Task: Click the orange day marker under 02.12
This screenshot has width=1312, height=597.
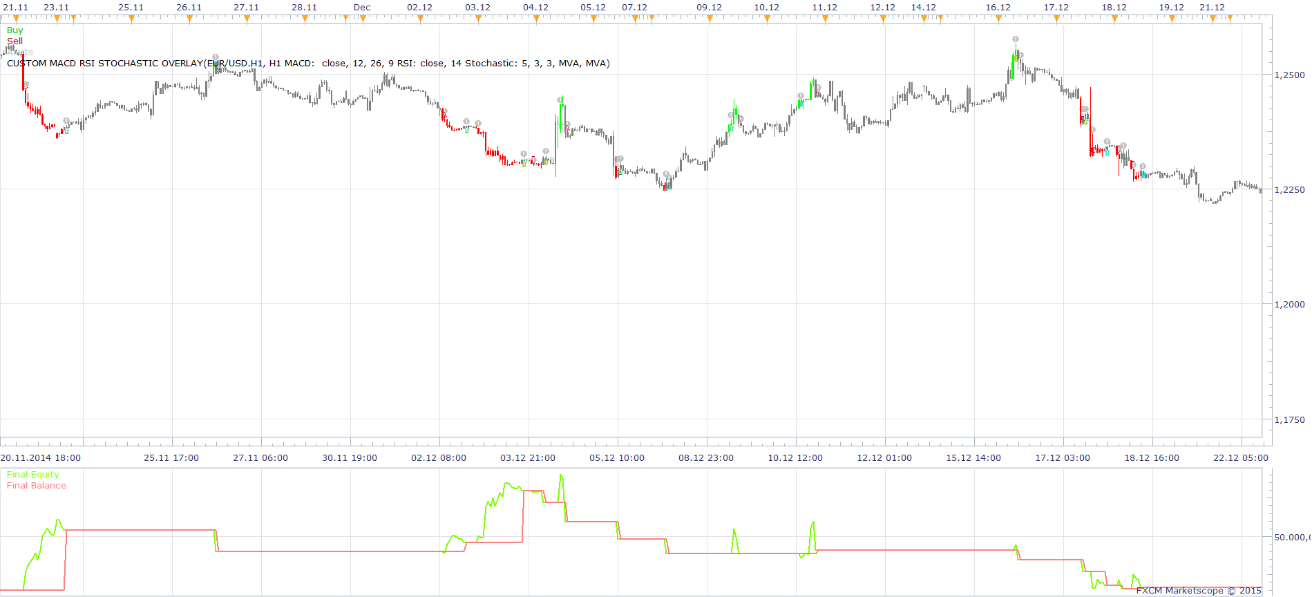Action: pos(420,19)
